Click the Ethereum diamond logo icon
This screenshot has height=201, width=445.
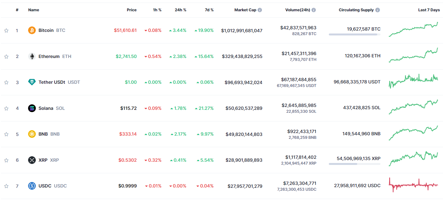tap(32, 56)
